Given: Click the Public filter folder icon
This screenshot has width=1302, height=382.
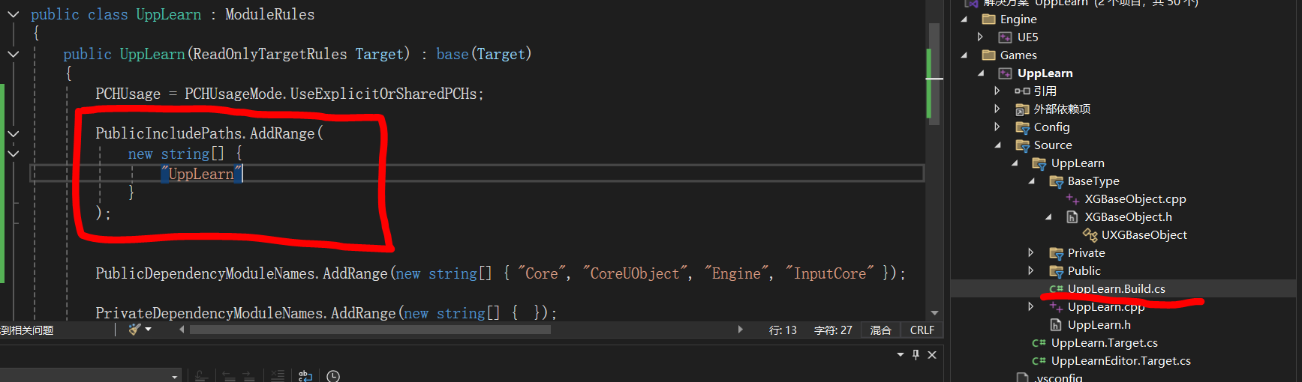Looking at the screenshot, I should pyautogui.click(x=1056, y=271).
